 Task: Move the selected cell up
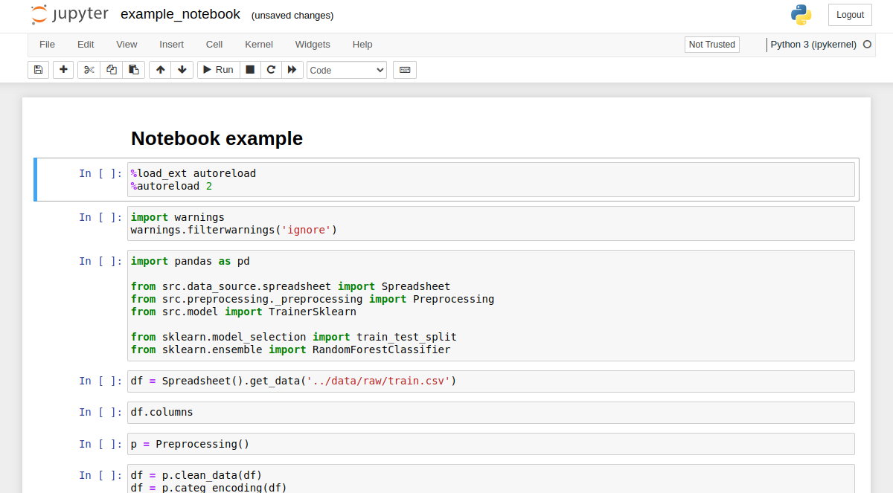click(161, 70)
